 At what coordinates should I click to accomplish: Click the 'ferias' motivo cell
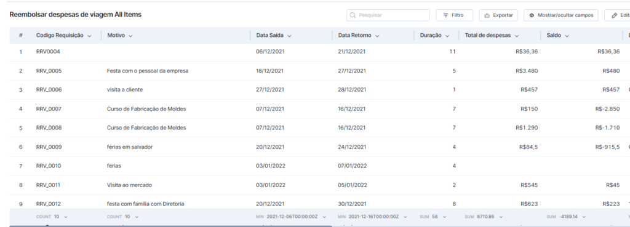114,166
